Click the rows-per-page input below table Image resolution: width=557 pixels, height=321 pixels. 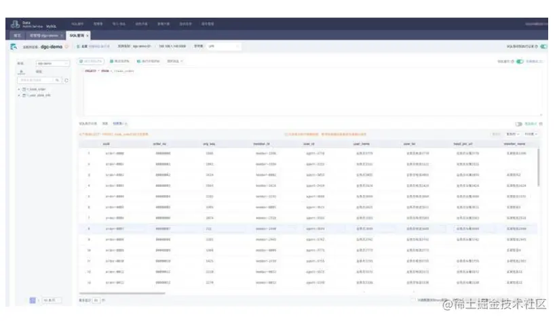pyautogui.click(x=96, y=301)
